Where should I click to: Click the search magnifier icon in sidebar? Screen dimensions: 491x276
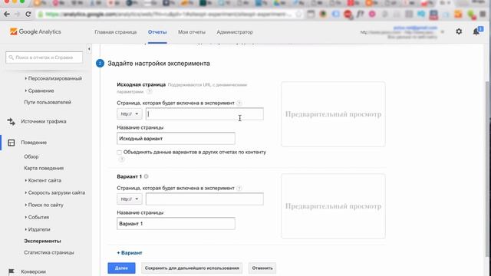click(12, 58)
